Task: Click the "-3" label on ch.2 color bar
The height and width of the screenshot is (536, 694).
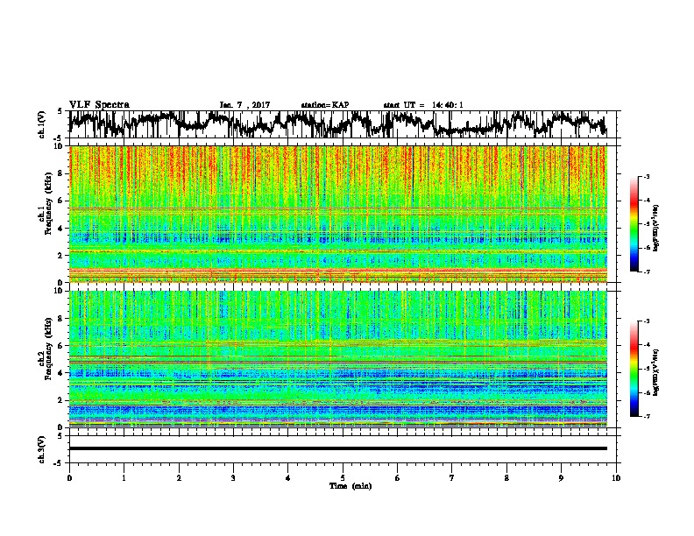Action: (x=646, y=321)
